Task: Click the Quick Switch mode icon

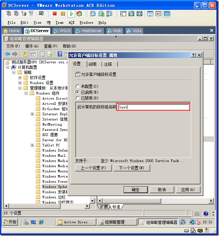Action: 131,14
